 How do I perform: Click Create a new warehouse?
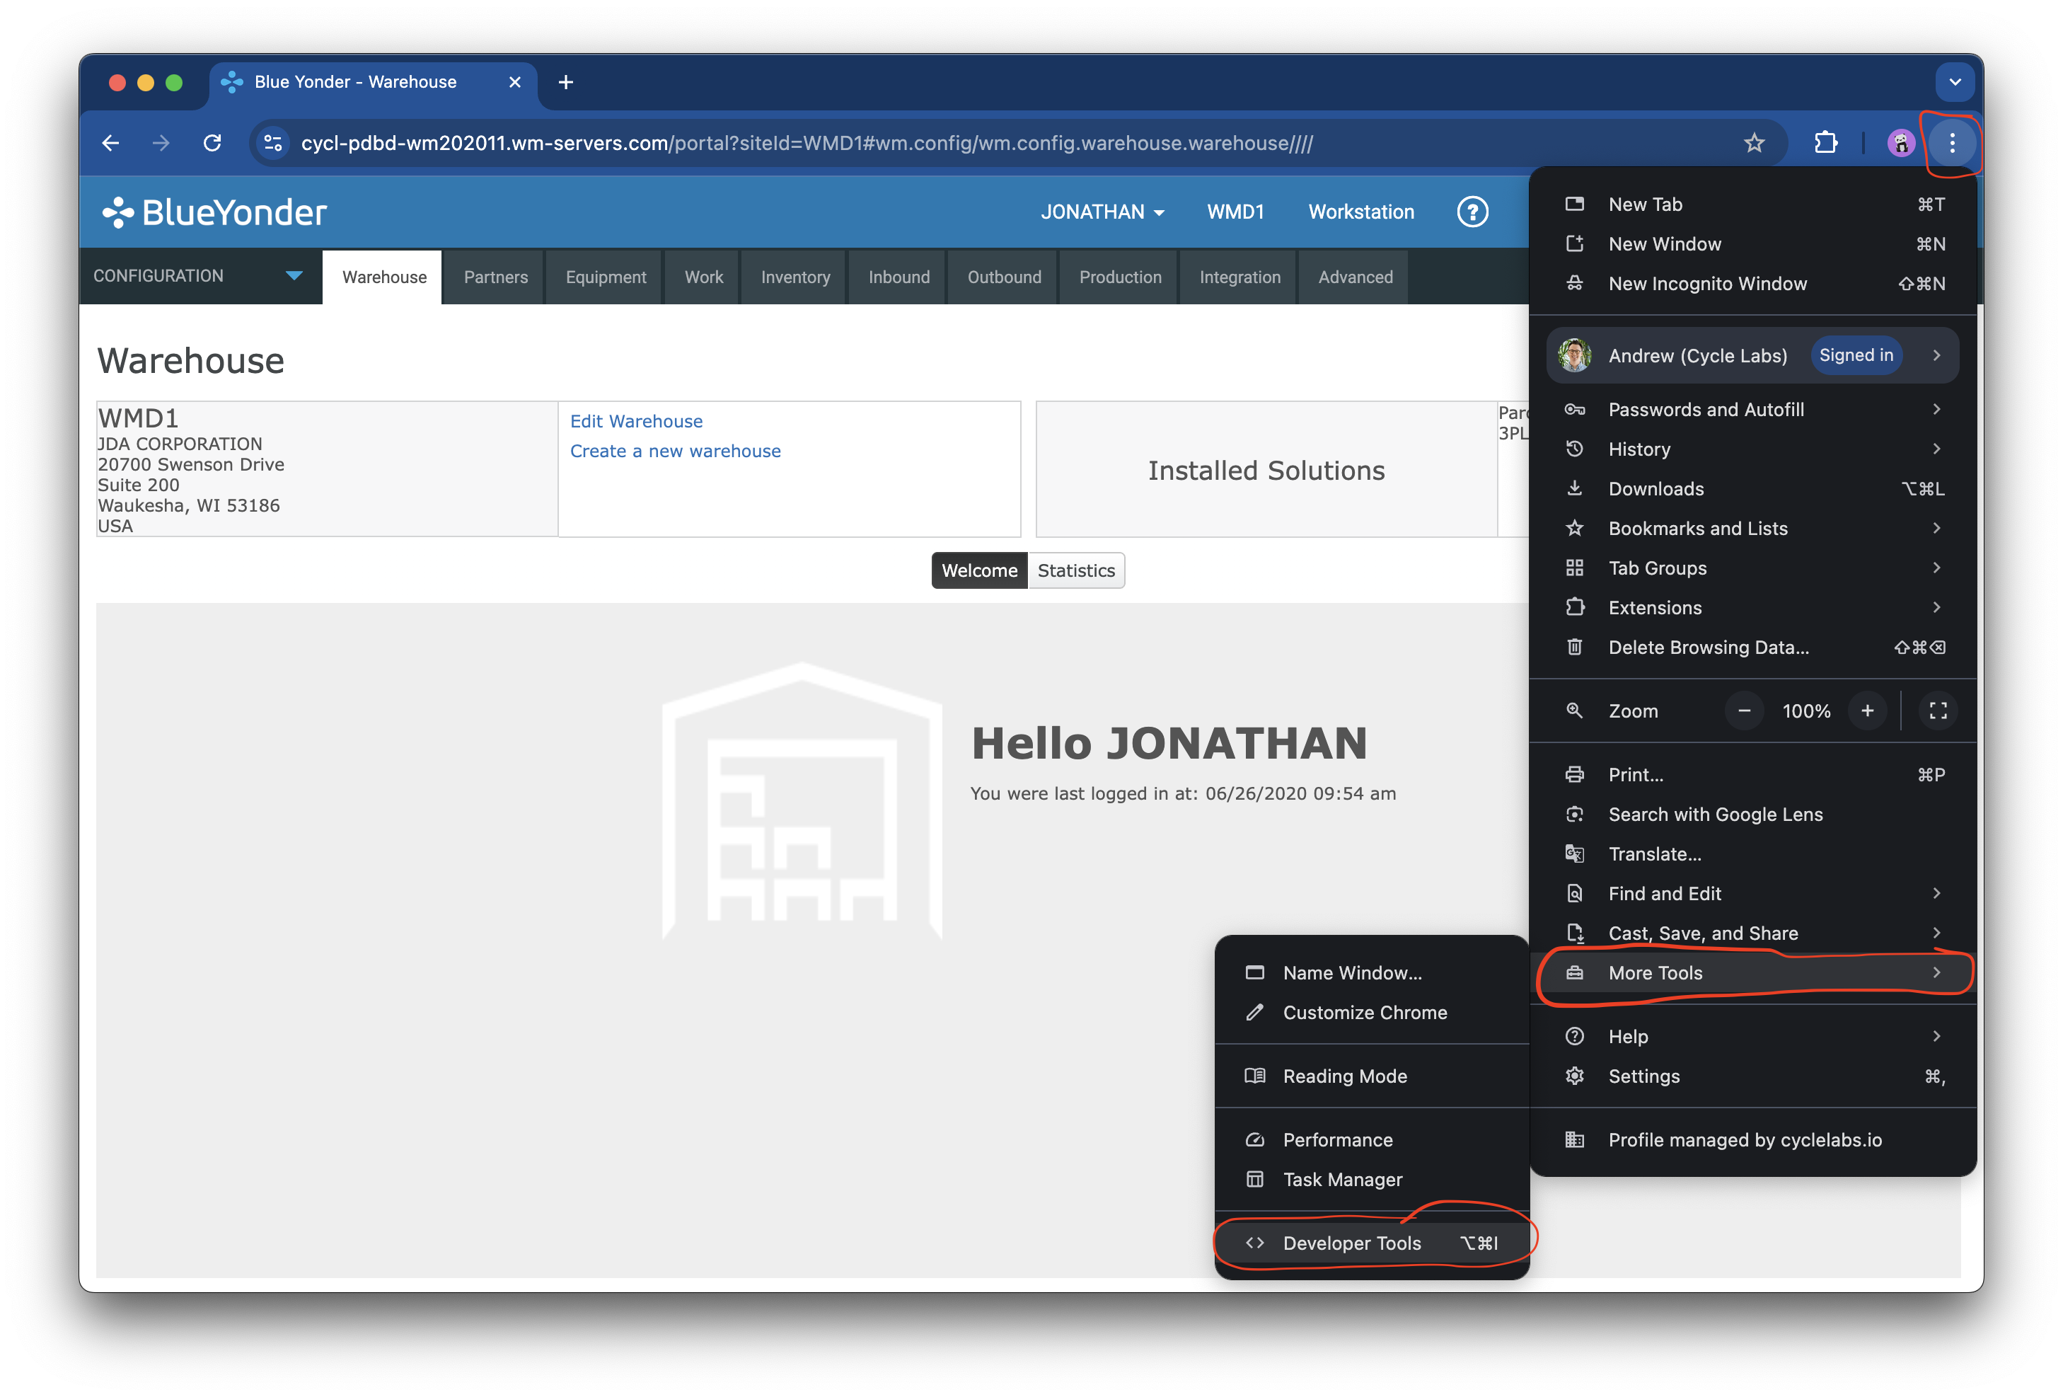pos(676,450)
